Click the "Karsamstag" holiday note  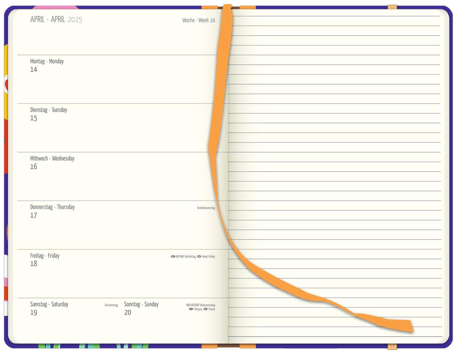(111, 305)
